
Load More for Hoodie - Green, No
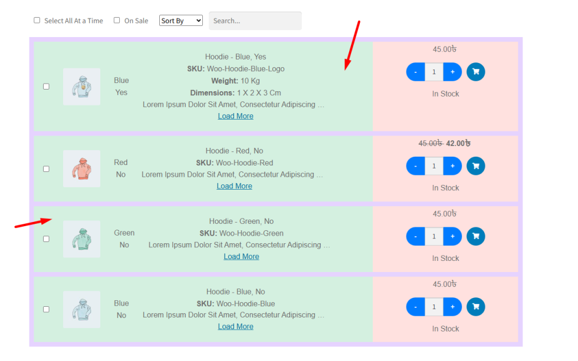click(241, 257)
